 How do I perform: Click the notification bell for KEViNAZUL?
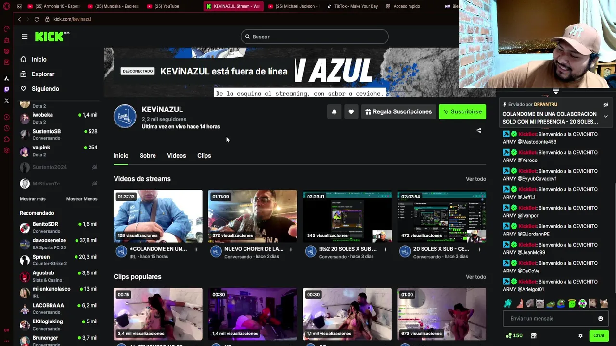[334, 111]
